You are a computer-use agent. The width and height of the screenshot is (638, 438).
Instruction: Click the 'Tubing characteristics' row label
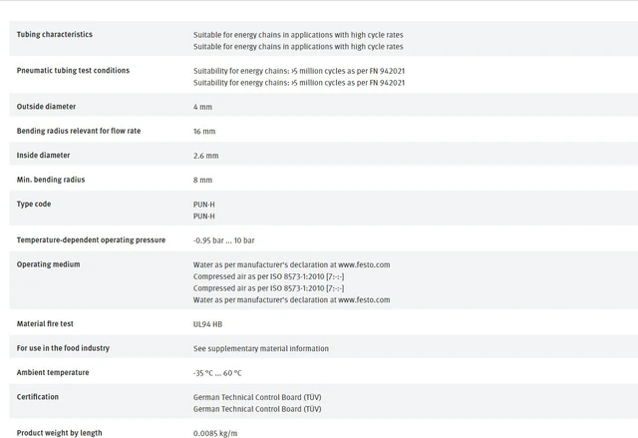click(55, 35)
